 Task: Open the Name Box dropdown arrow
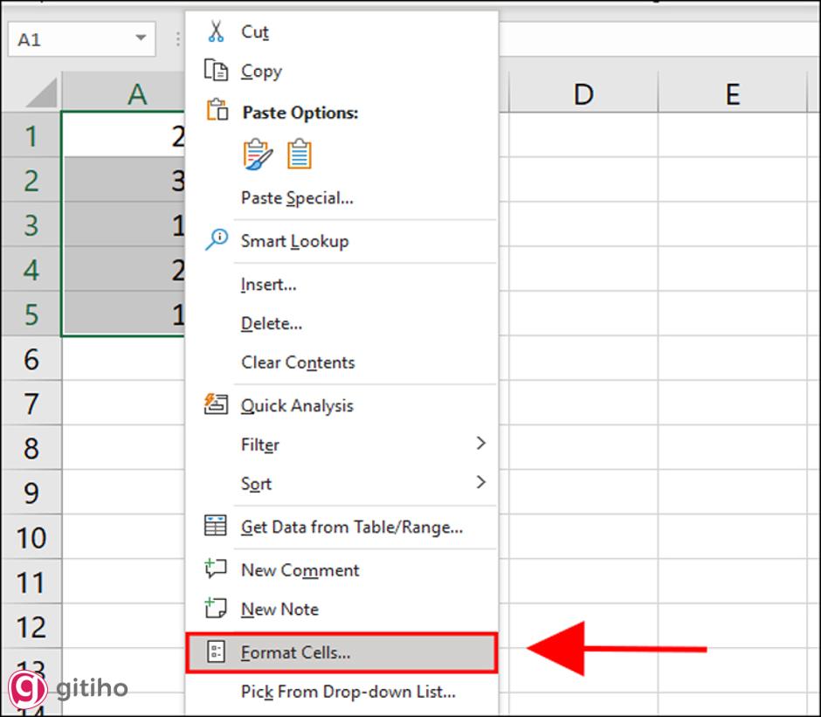tap(141, 39)
